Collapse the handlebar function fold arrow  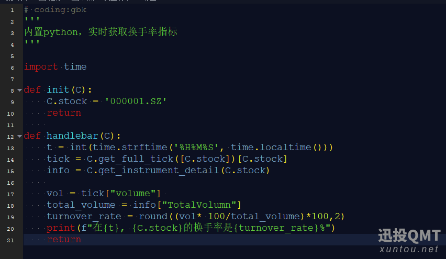(x=19, y=136)
